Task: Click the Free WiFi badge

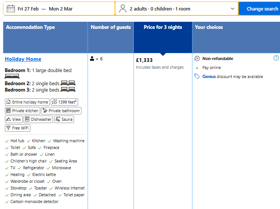Action: 18,128
